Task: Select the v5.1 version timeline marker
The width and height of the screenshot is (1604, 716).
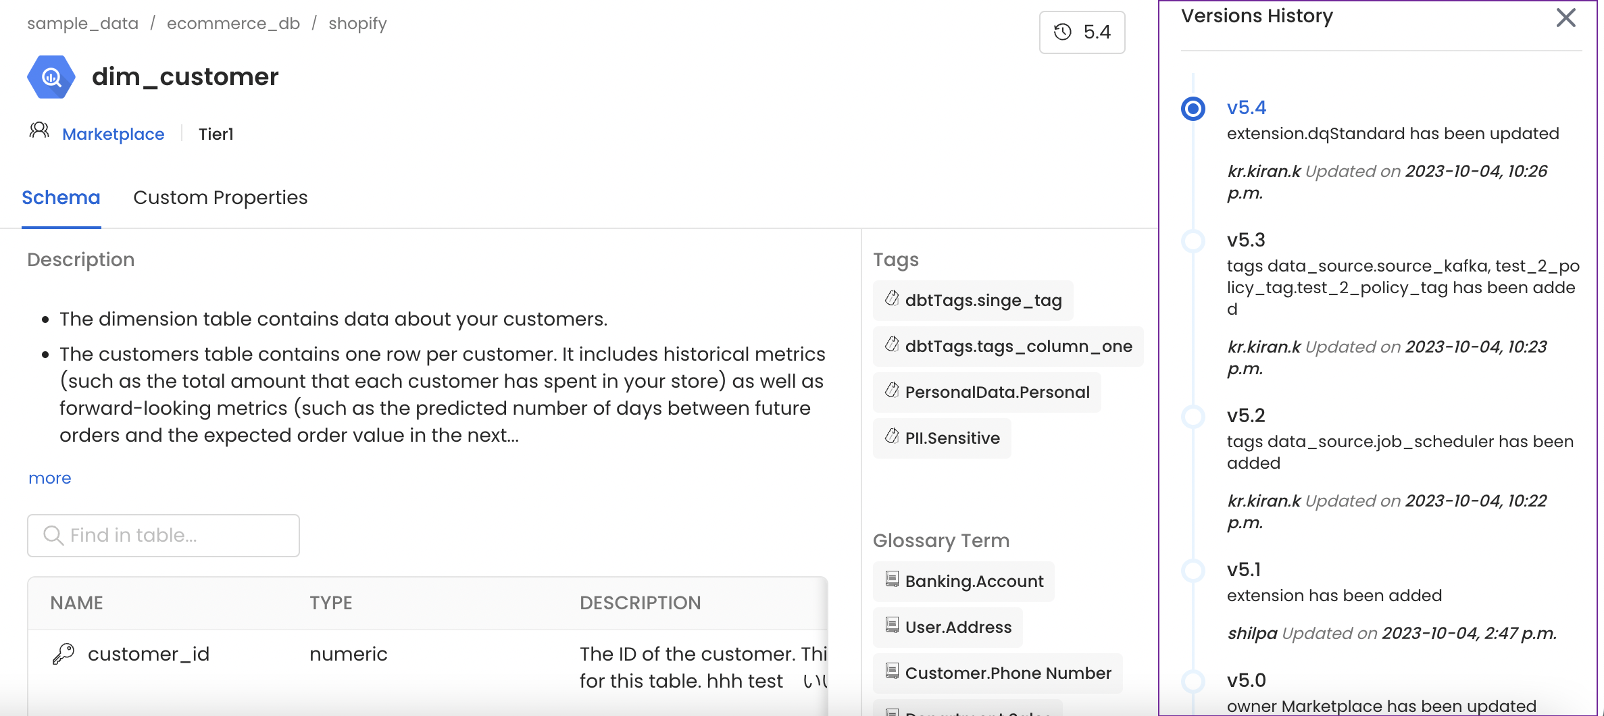Action: 1193,570
